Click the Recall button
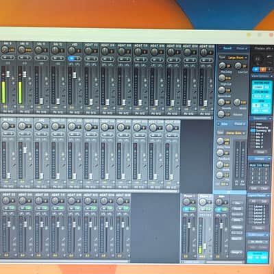Screen dimensions: 274x274 [237, 209]
